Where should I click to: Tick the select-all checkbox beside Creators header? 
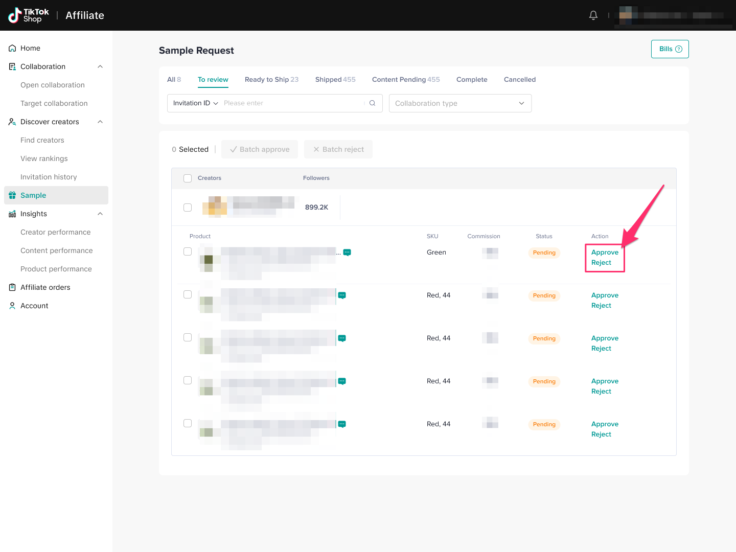pyautogui.click(x=188, y=178)
